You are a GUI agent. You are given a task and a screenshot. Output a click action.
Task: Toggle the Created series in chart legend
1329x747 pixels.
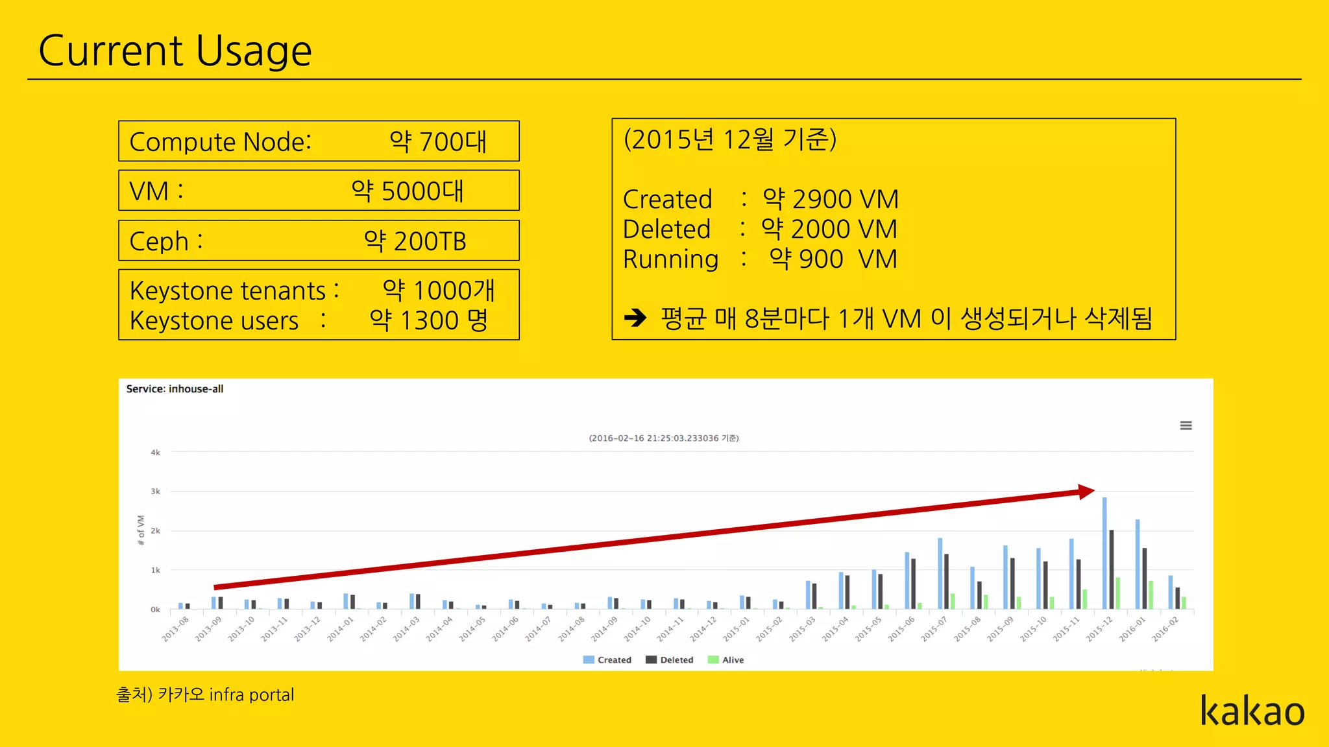pyautogui.click(x=607, y=659)
